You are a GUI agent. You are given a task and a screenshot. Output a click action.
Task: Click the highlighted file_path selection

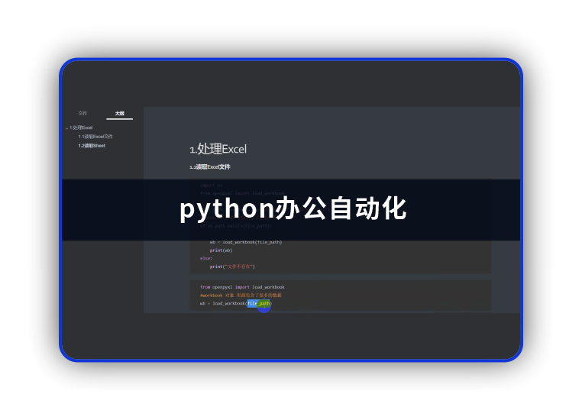[258, 303]
